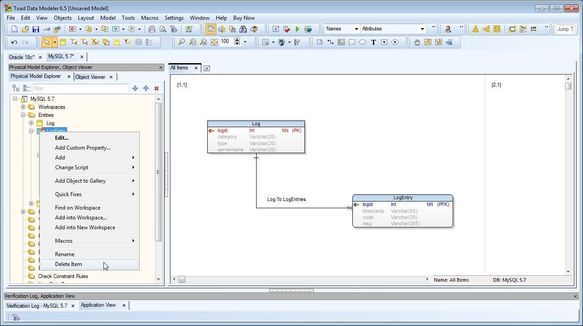Open the Macros menu in menu bar
Screen dimensions: 583x326
pyautogui.click(x=150, y=18)
